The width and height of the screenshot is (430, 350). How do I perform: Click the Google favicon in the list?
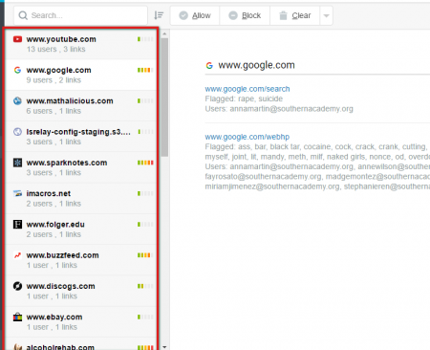pos(17,70)
